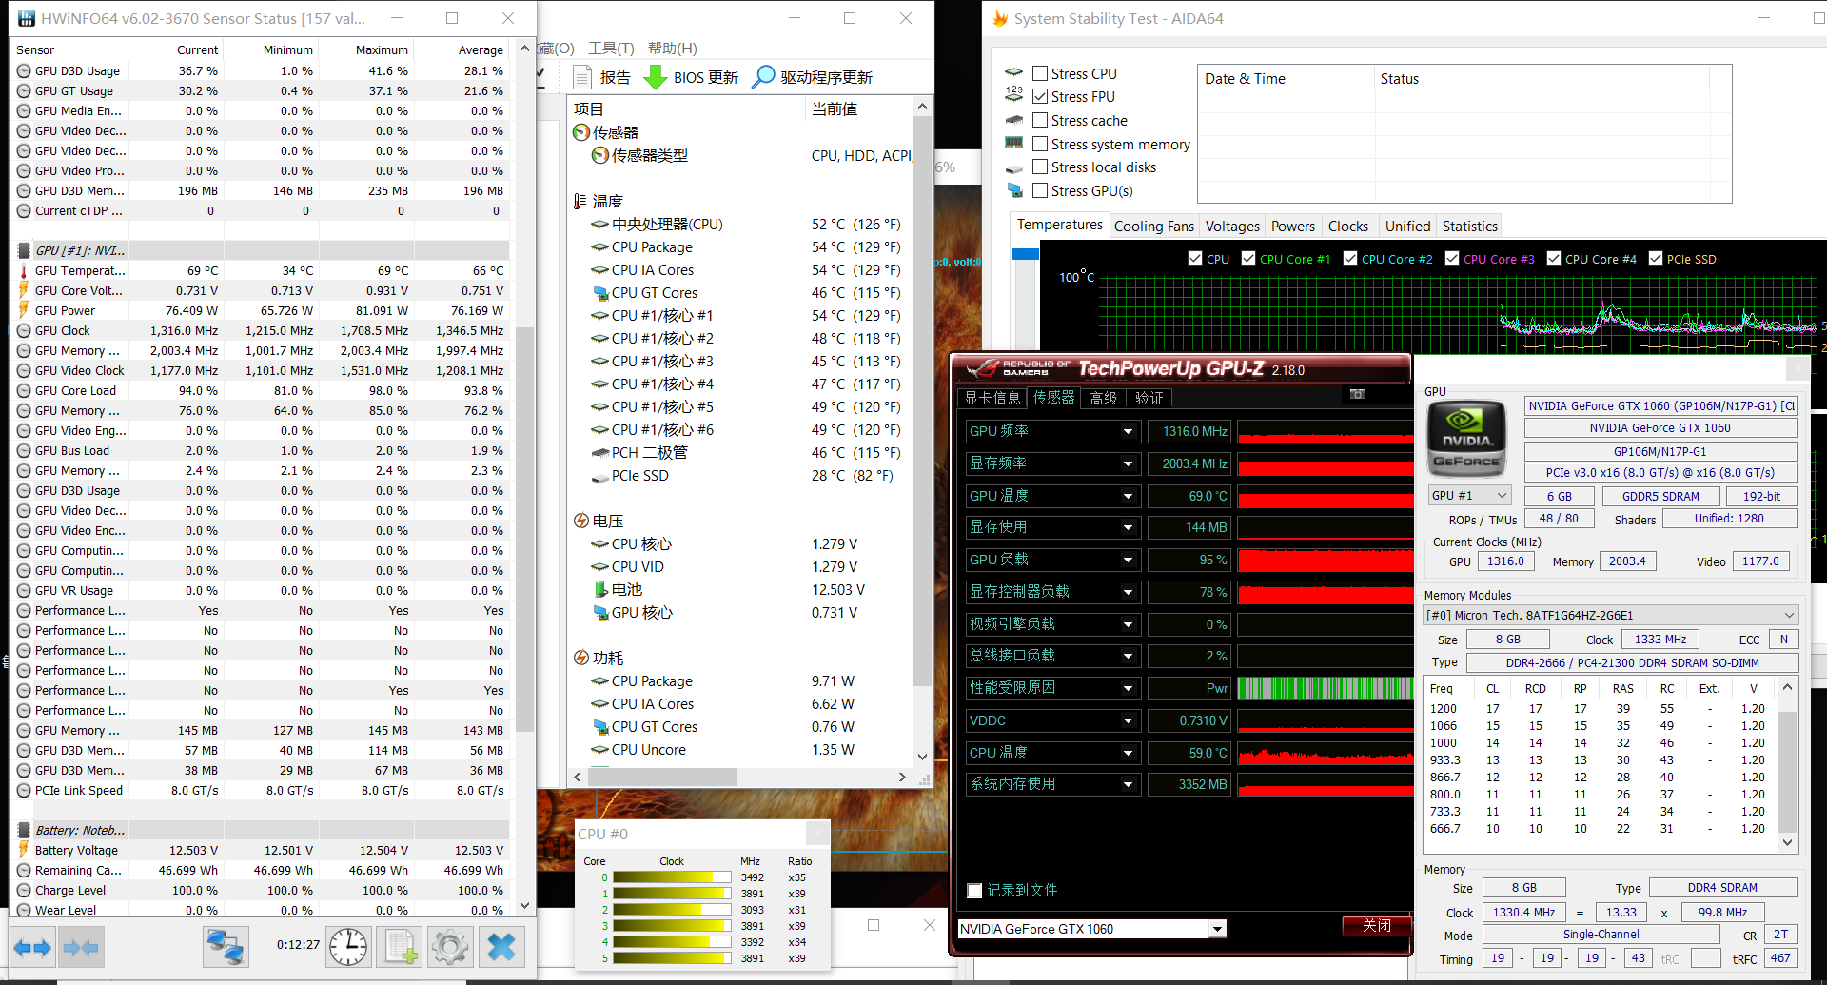Click Battery Voltage lightning icon in HWiNFO

click(x=24, y=850)
